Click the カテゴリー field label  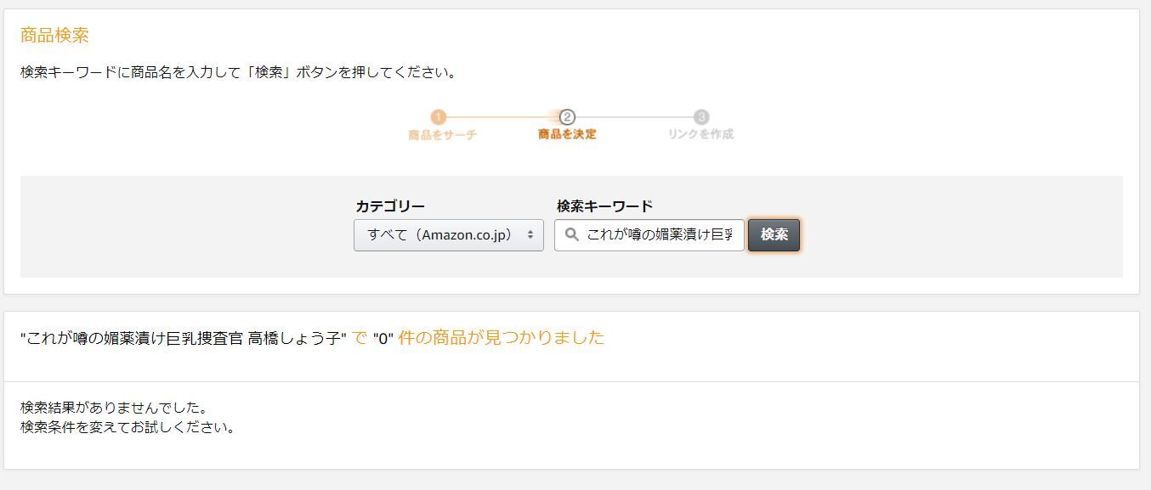390,206
